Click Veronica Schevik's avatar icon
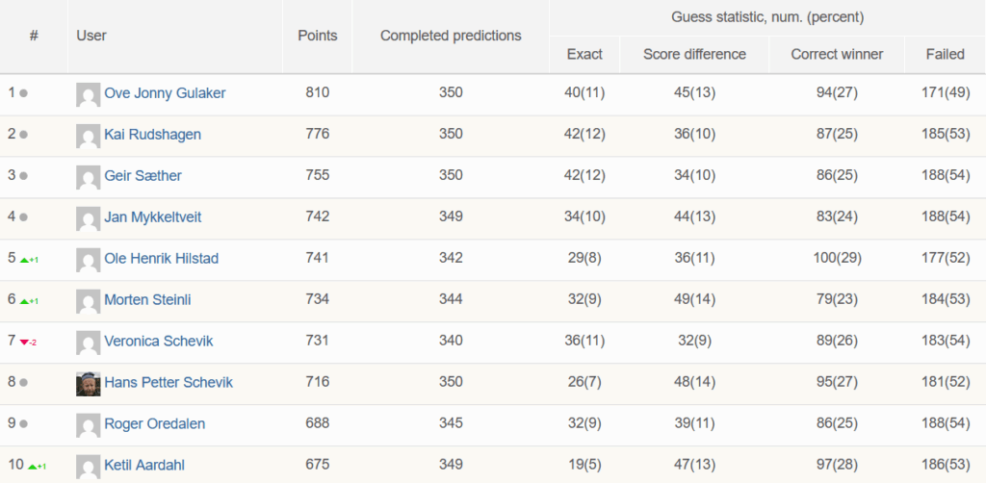The image size is (986, 483). [88, 343]
